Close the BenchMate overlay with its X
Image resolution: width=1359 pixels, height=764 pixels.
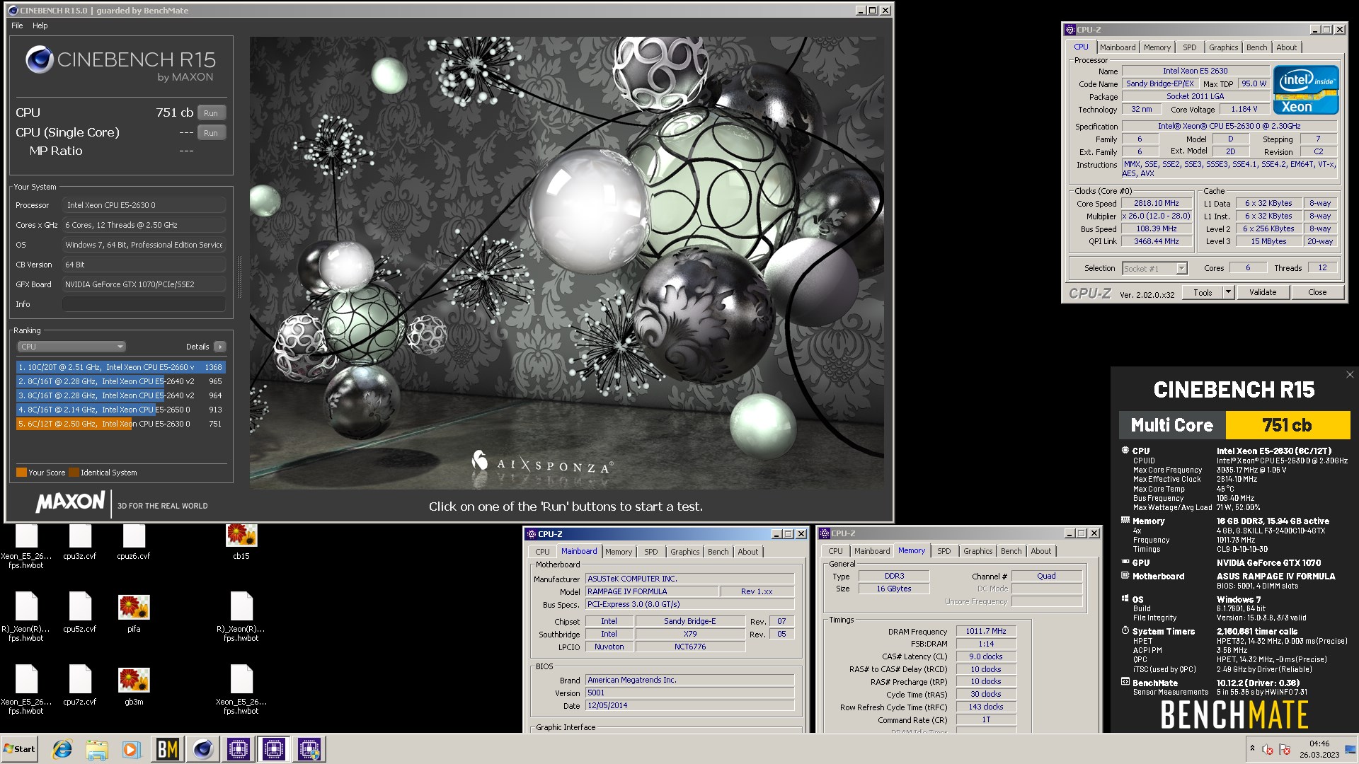click(1349, 375)
